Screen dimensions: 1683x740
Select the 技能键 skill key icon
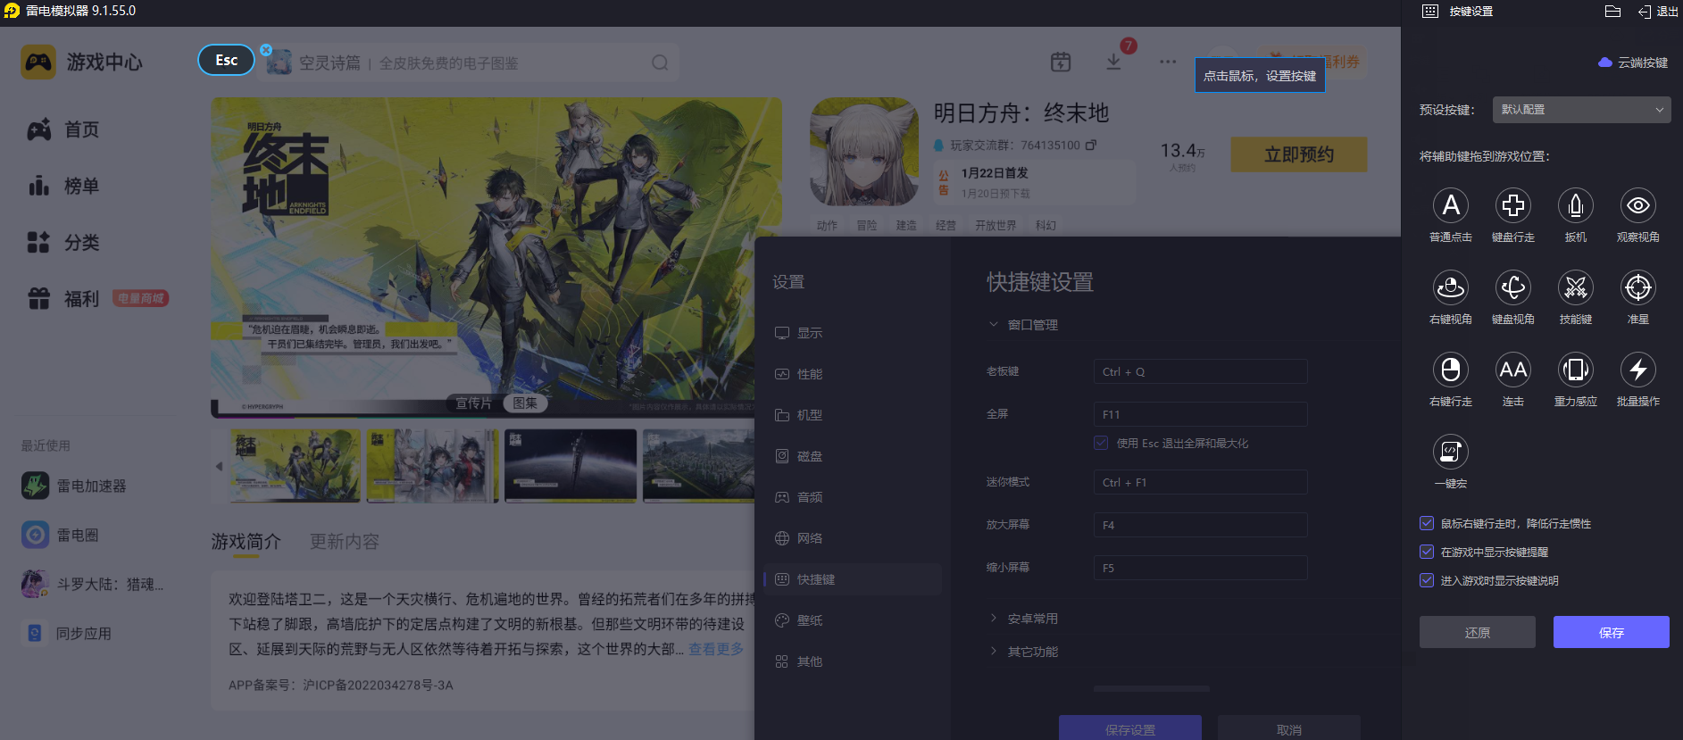pyautogui.click(x=1576, y=288)
